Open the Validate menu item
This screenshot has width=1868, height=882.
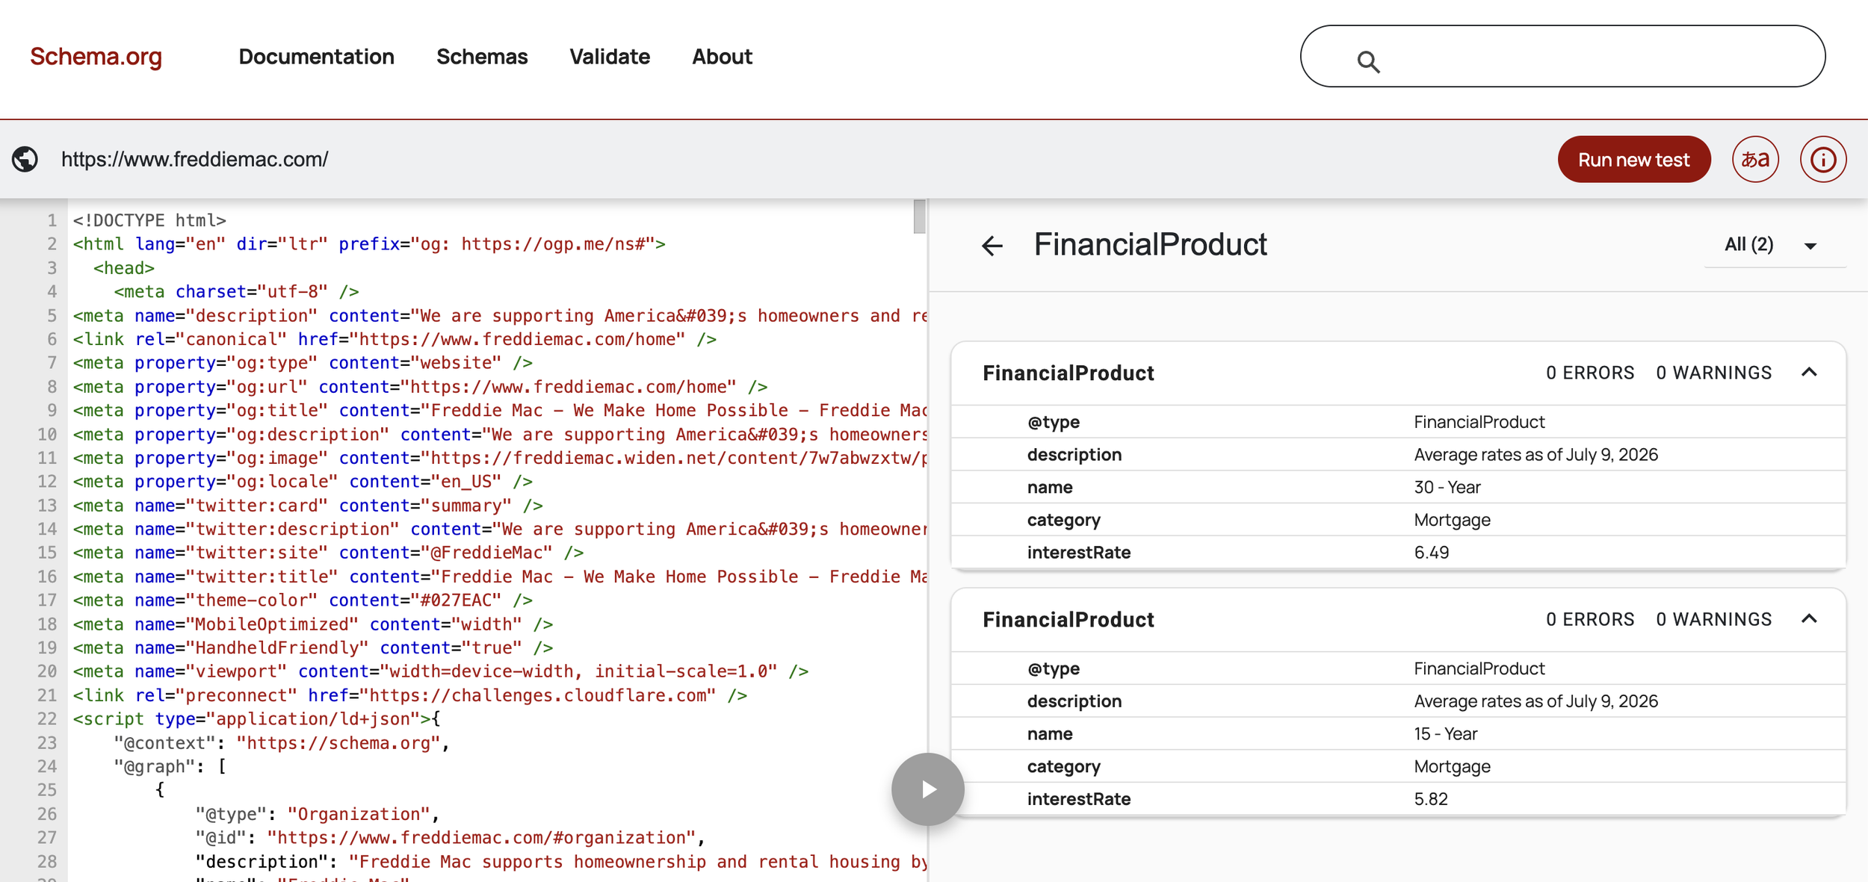[610, 57]
